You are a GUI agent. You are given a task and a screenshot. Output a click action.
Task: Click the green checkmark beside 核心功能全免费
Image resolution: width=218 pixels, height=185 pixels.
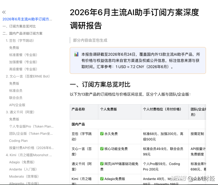tap(102, 149)
